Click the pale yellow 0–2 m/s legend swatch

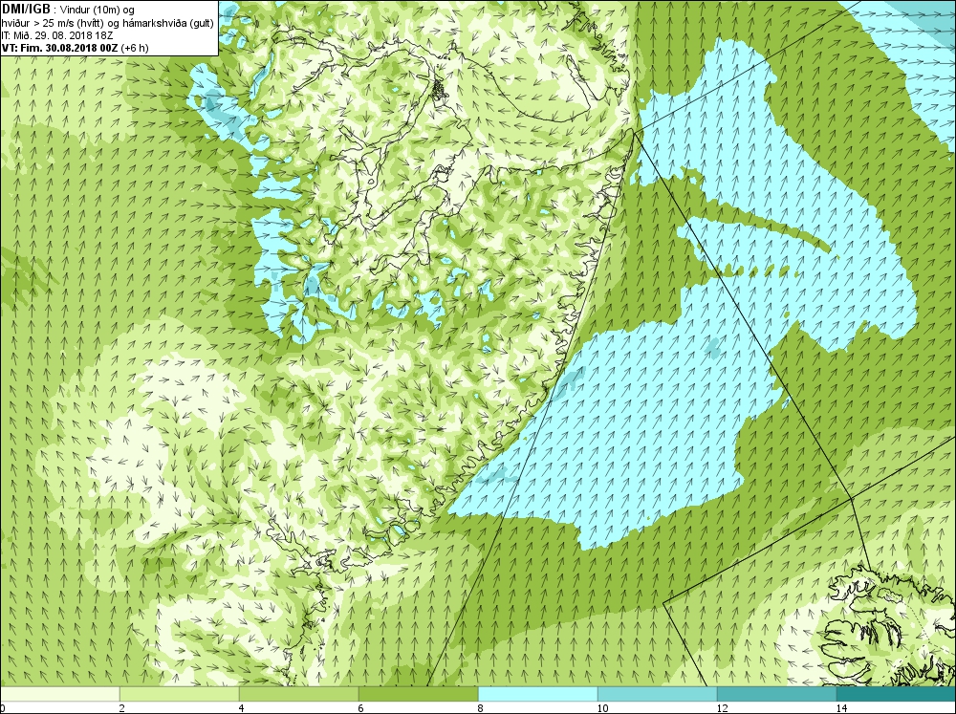(59, 694)
